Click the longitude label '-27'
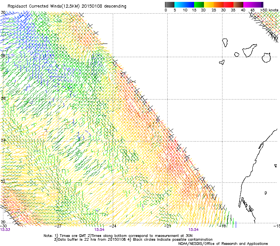The height and width of the screenshot is (246, 280). tap(58, 226)
